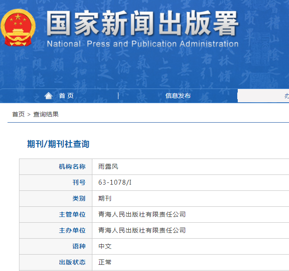Open the 首页 navigation menu item
Image resolution: width=289 pixels, height=271 pixels.
click(66, 96)
